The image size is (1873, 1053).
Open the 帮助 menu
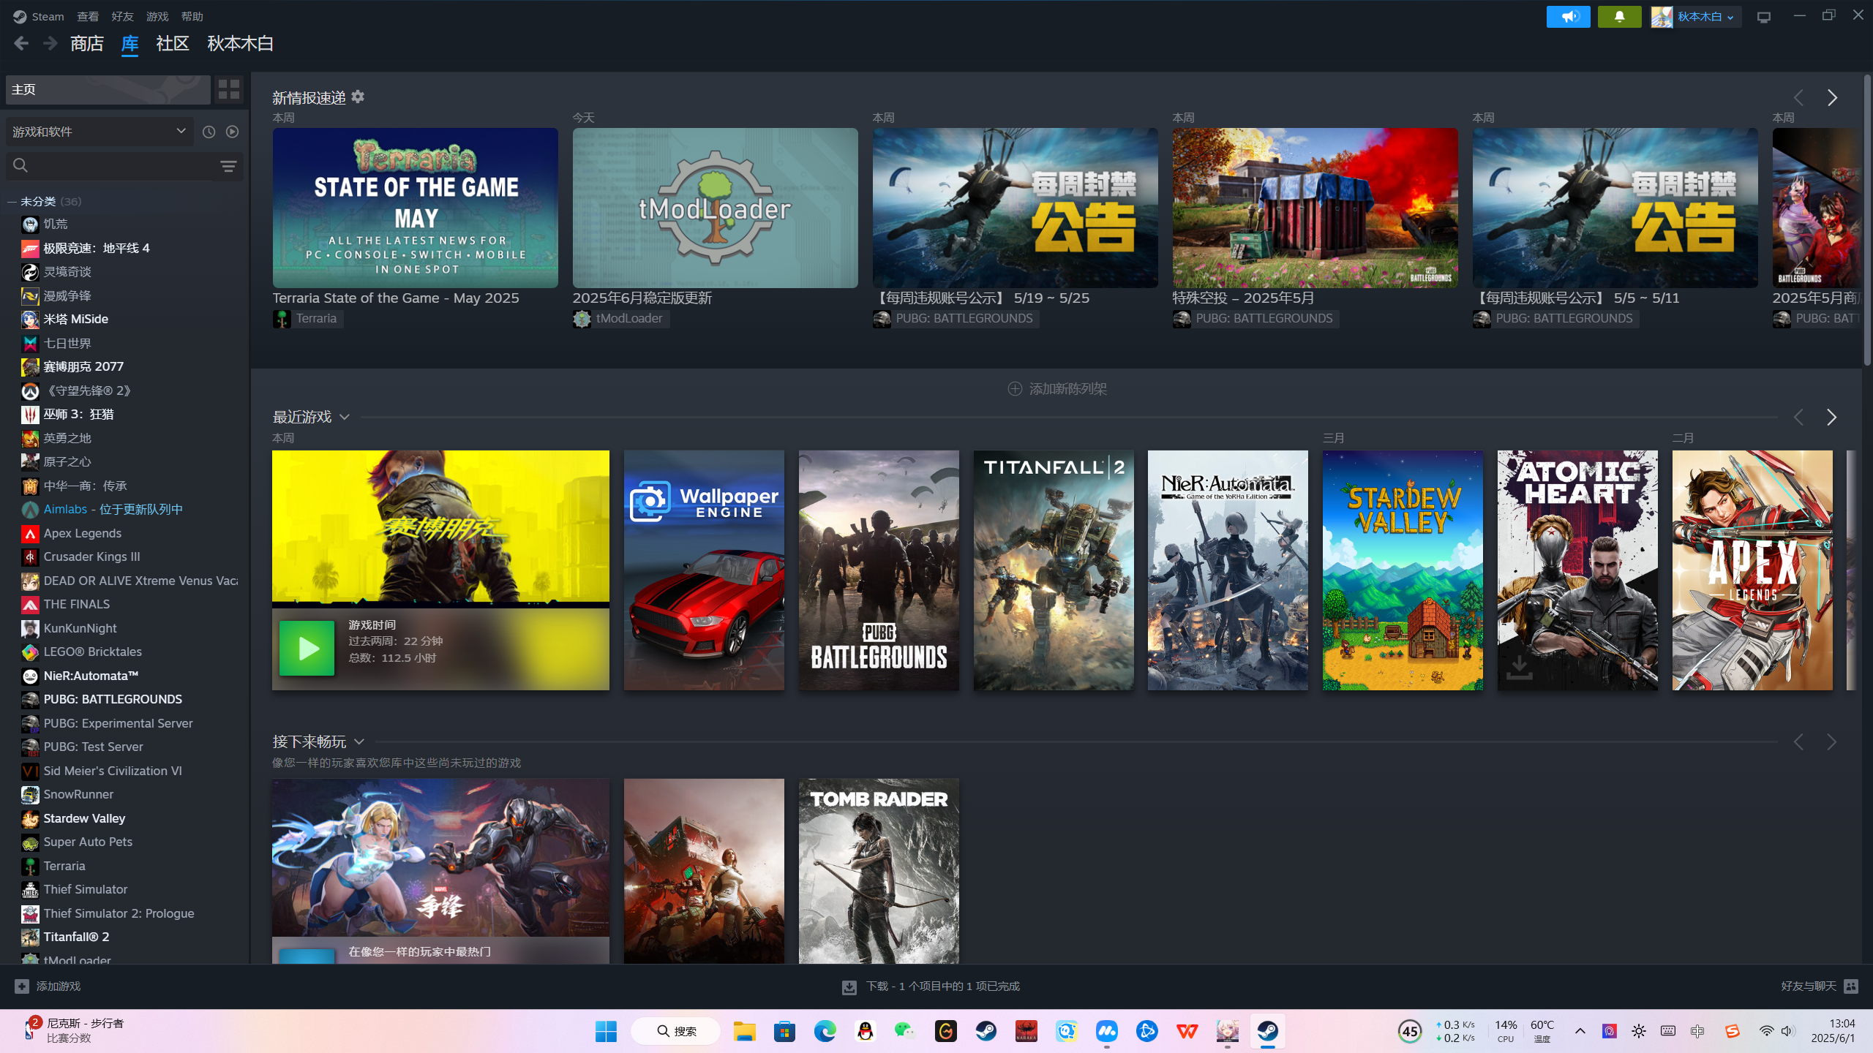coord(192,16)
